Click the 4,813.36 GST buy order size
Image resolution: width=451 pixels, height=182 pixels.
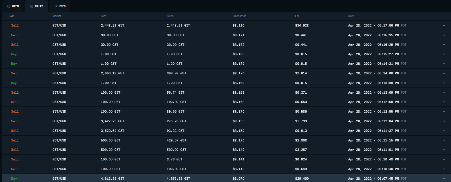[112, 178]
